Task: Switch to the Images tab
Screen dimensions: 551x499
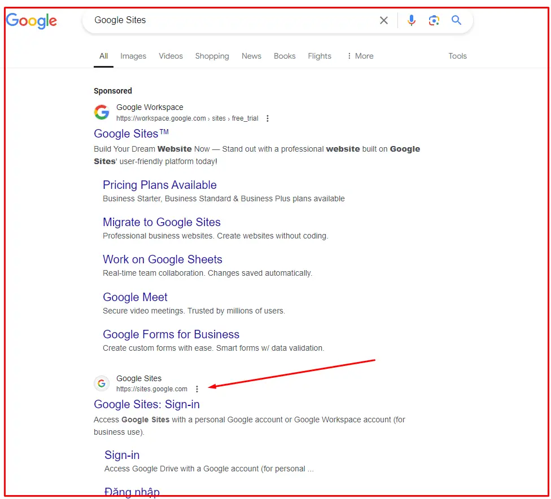Action: click(x=133, y=56)
